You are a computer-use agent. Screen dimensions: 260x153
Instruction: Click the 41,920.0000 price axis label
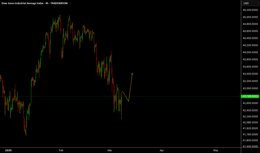click(x=250, y=128)
